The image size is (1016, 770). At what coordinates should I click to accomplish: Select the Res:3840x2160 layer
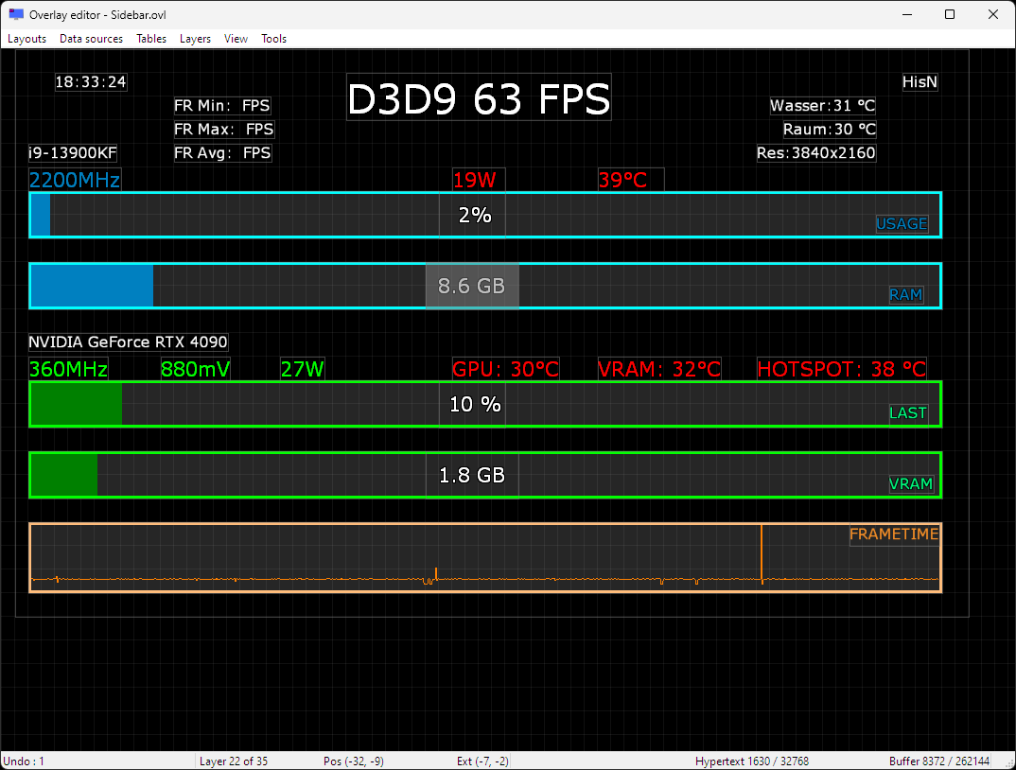(x=816, y=153)
